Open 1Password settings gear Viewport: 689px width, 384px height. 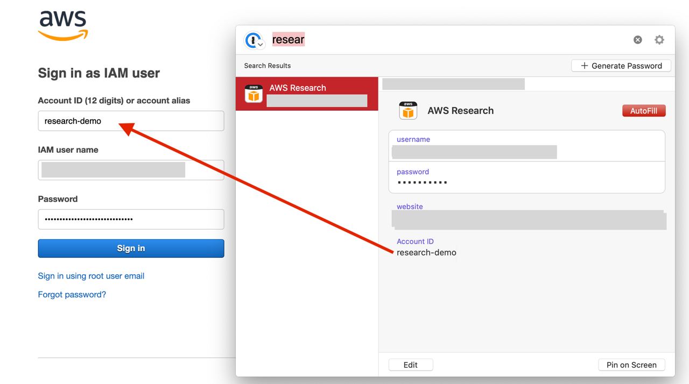click(659, 40)
